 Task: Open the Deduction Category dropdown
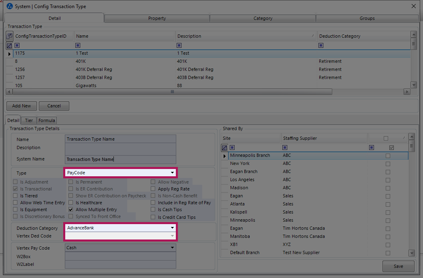coord(172,228)
